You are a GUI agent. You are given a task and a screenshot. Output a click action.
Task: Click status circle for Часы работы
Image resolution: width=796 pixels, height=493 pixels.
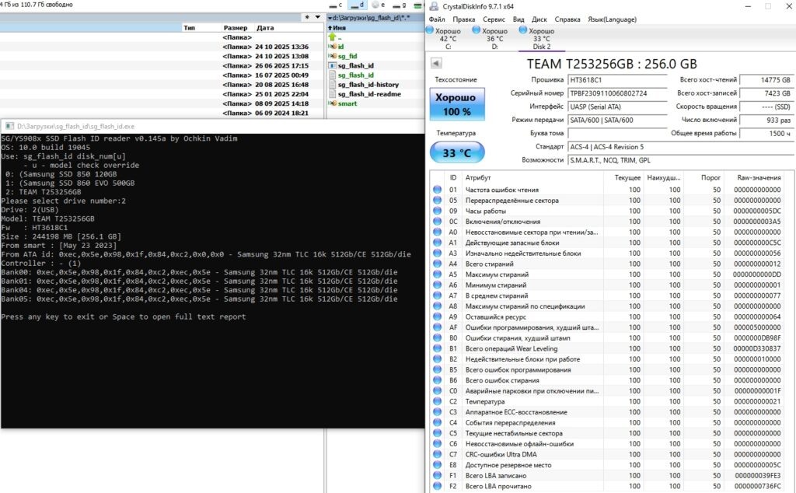pyautogui.click(x=437, y=211)
